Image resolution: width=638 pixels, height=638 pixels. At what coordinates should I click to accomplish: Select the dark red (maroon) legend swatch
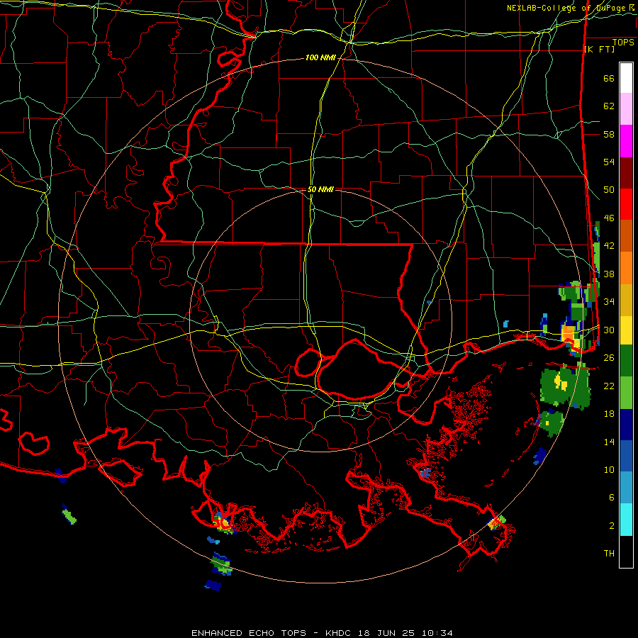click(x=626, y=173)
